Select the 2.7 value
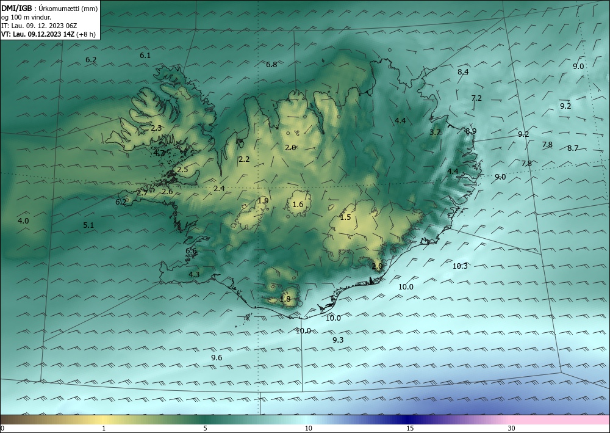This screenshot has width=610, height=433. click(x=142, y=193)
